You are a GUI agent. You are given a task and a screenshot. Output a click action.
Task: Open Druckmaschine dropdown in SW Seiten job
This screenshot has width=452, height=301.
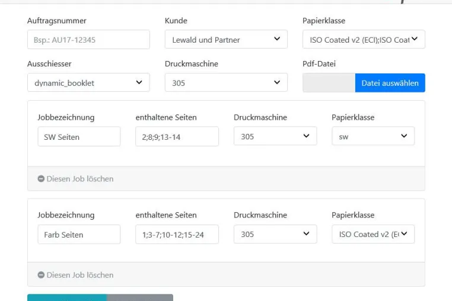pyautogui.click(x=275, y=136)
